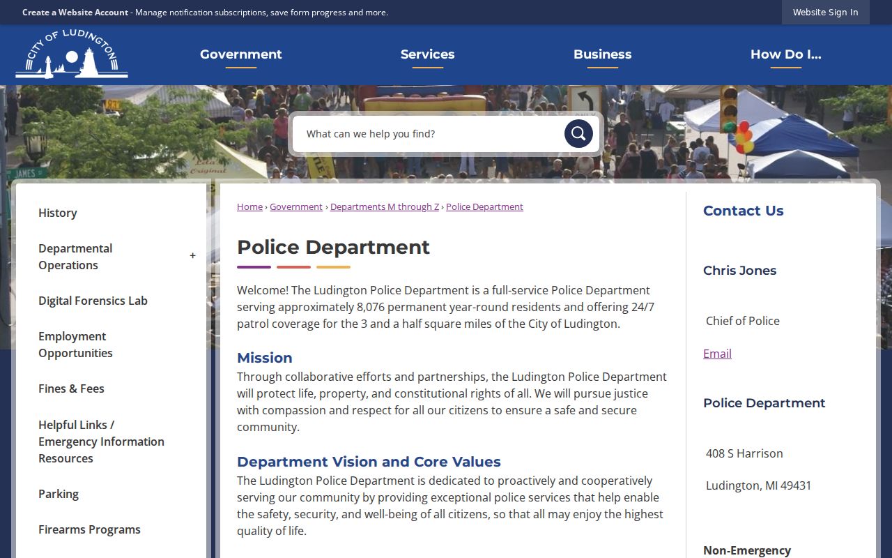Screen dimensions: 892x558
Task: Open the Government breadcrumb link
Action: click(x=296, y=206)
